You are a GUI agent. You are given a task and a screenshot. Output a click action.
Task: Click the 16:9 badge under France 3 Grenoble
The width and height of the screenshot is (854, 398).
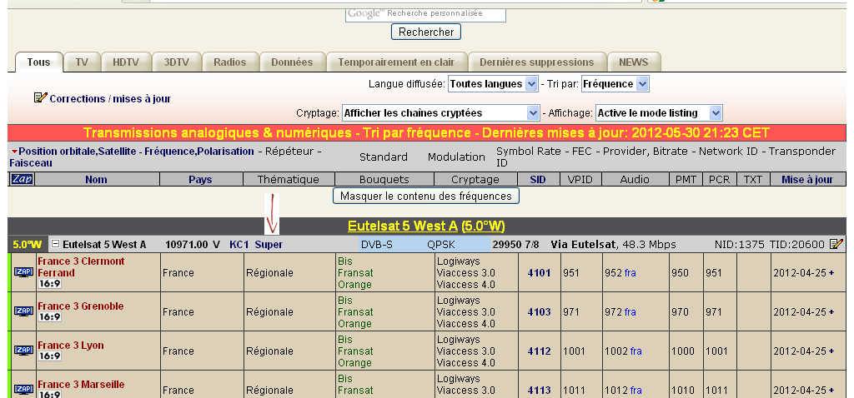(49, 317)
